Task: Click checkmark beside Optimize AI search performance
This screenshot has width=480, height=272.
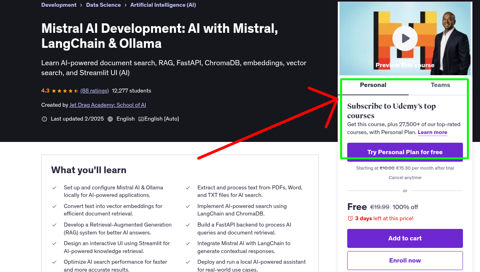Action: (x=54, y=262)
